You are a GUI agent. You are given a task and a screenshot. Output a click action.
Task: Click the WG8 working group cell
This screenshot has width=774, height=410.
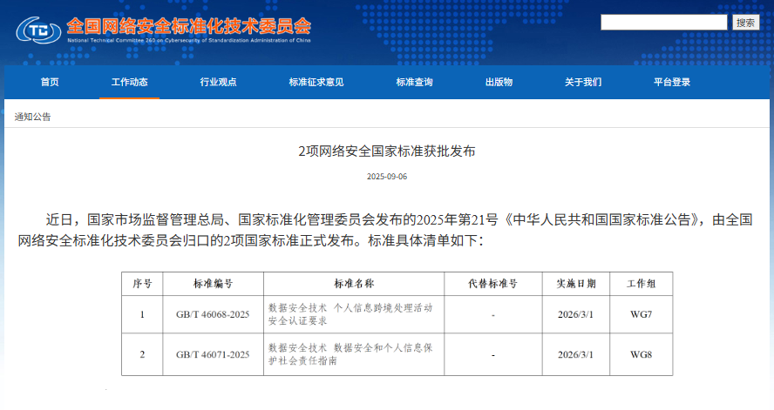642,354
